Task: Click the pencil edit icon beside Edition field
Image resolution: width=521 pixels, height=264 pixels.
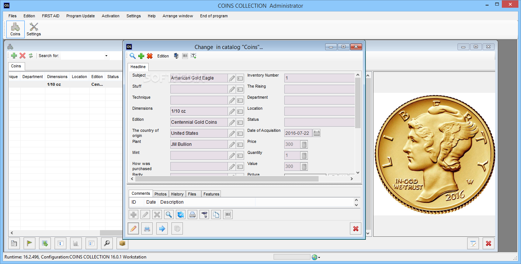Action: click(232, 122)
